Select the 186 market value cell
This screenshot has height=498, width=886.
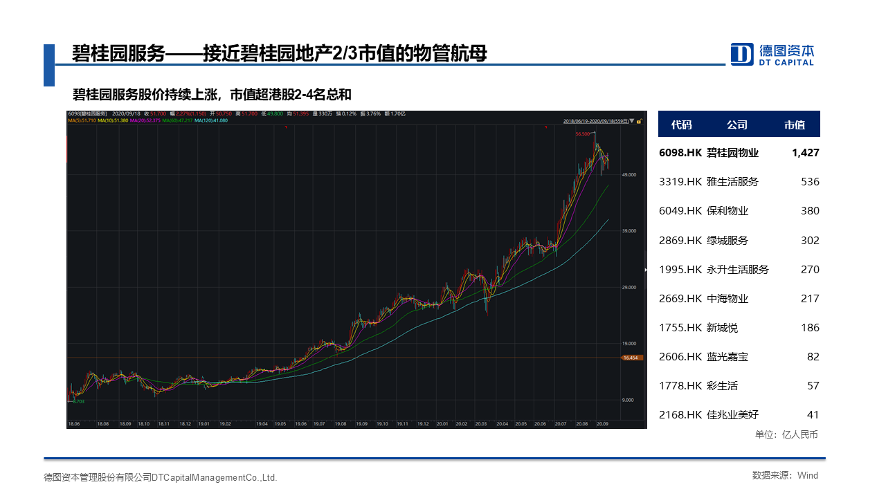tap(810, 328)
